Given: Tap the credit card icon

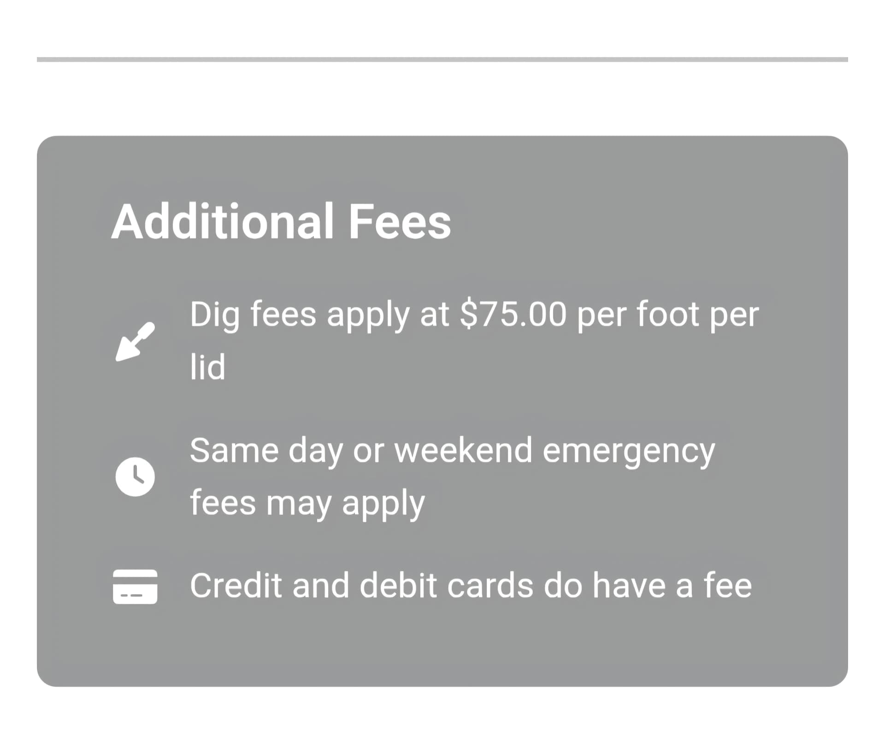Looking at the screenshot, I should point(135,587).
